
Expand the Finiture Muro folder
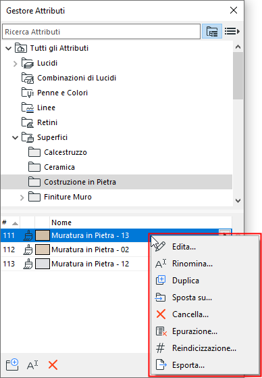pos(22,197)
